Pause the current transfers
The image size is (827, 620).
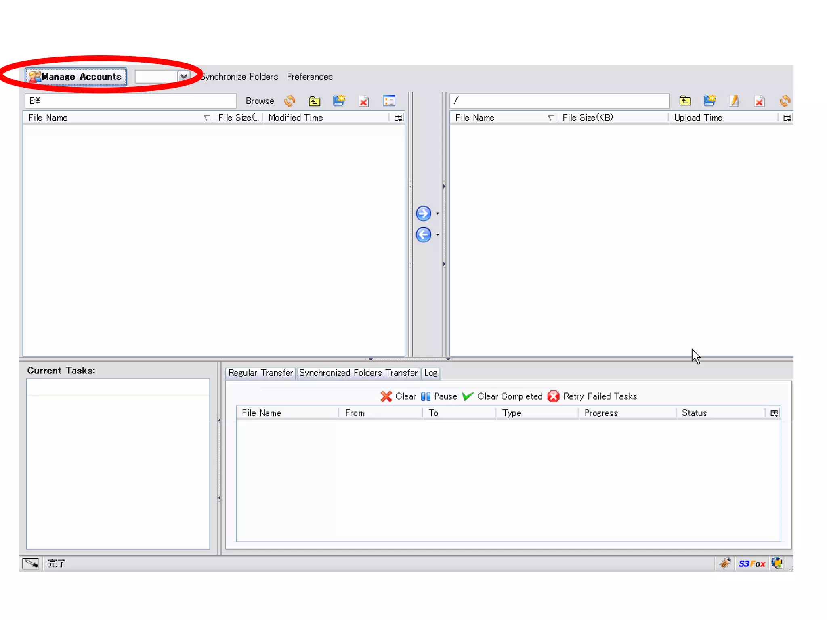[x=439, y=396]
